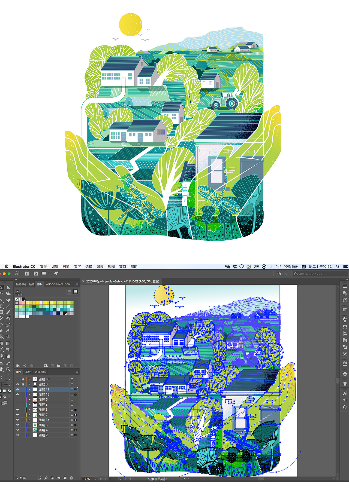Click the 搜索 Adobe Stock search field
This screenshot has height=493, width=349.
coord(320,274)
